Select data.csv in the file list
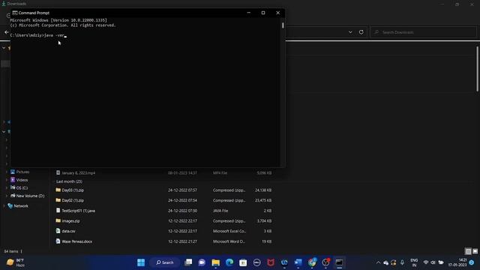 coord(68,231)
